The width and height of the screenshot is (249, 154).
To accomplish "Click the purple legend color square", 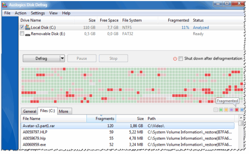I will [231, 110].
